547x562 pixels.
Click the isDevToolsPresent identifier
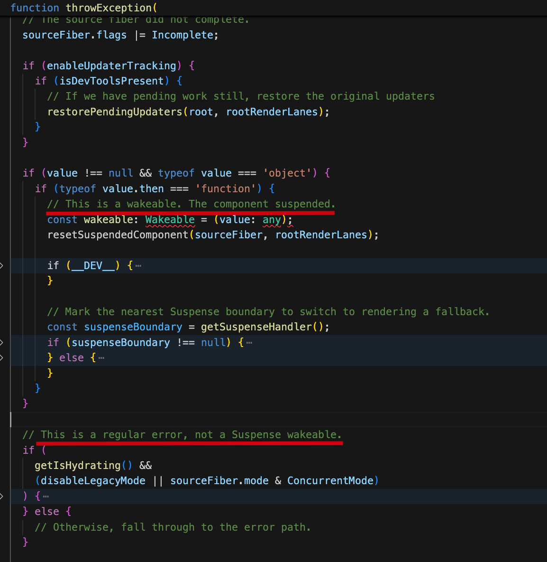111,81
